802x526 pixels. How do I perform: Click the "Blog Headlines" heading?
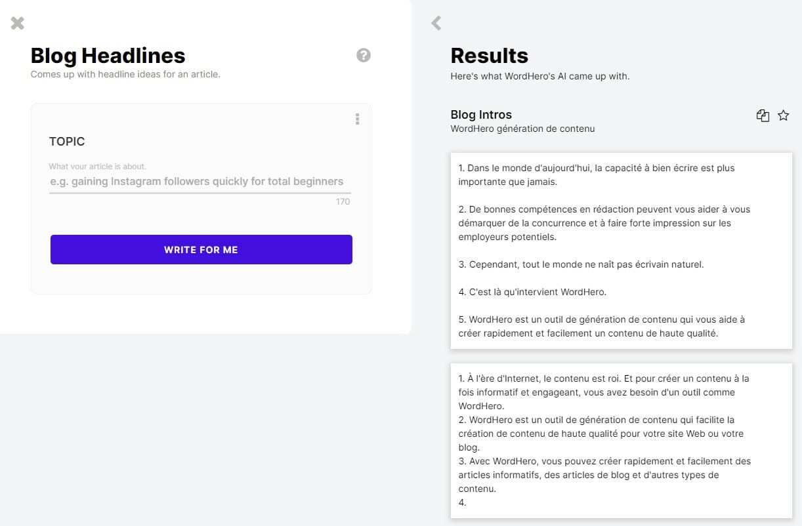(x=108, y=55)
